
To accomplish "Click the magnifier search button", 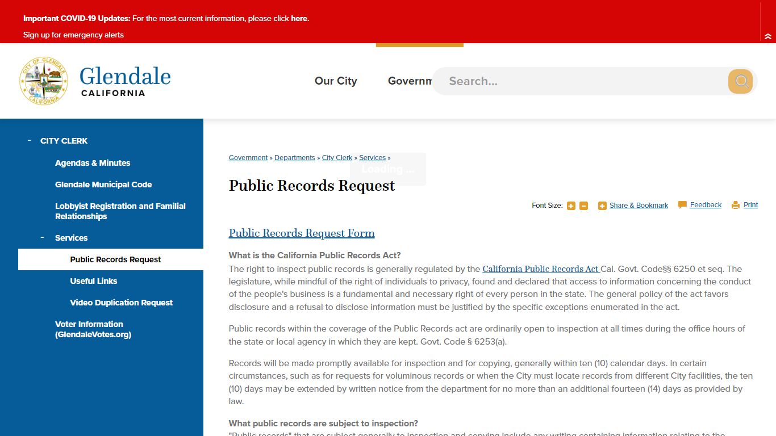I will tap(740, 81).
